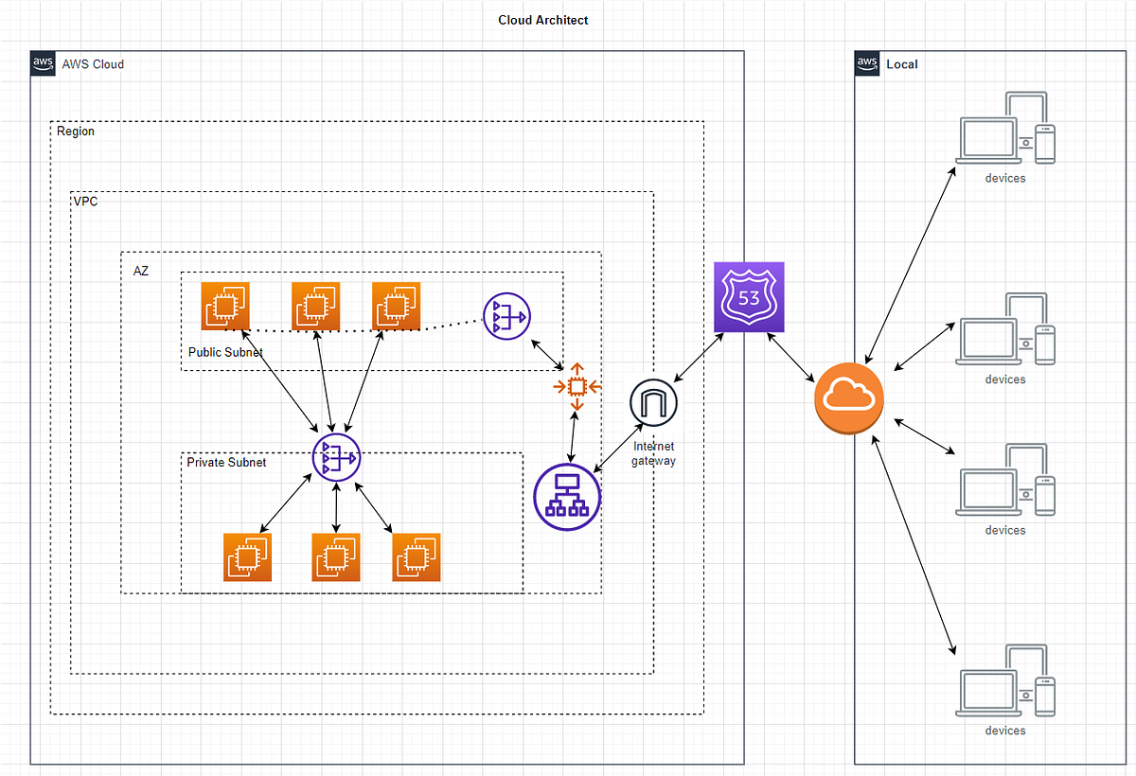
Task: Select the load balancer above the Private Subnet
Action: (x=336, y=457)
